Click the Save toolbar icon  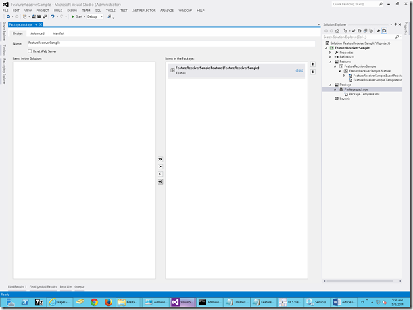coord(39,16)
